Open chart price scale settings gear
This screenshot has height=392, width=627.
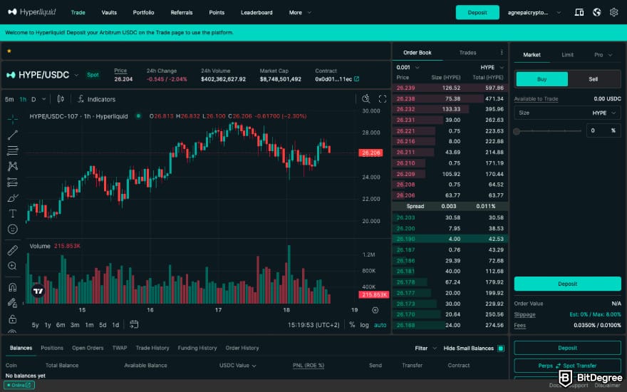pyautogui.click(x=375, y=310)
